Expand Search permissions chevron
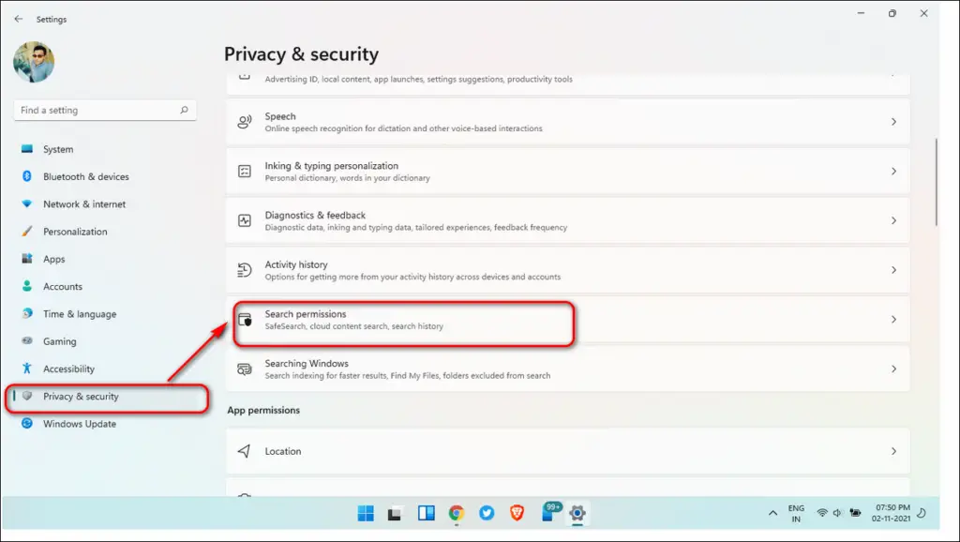 click(893, 320)
